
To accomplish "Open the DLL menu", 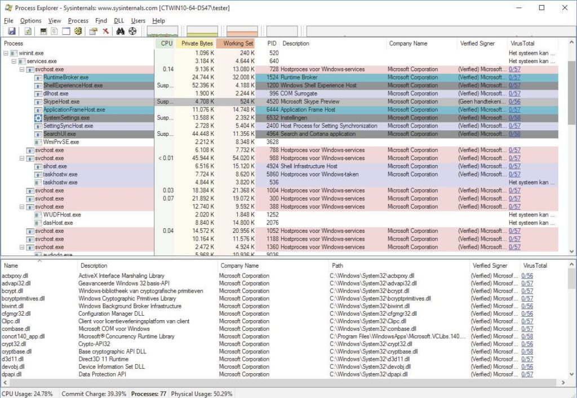I will [x=118, y=20].
